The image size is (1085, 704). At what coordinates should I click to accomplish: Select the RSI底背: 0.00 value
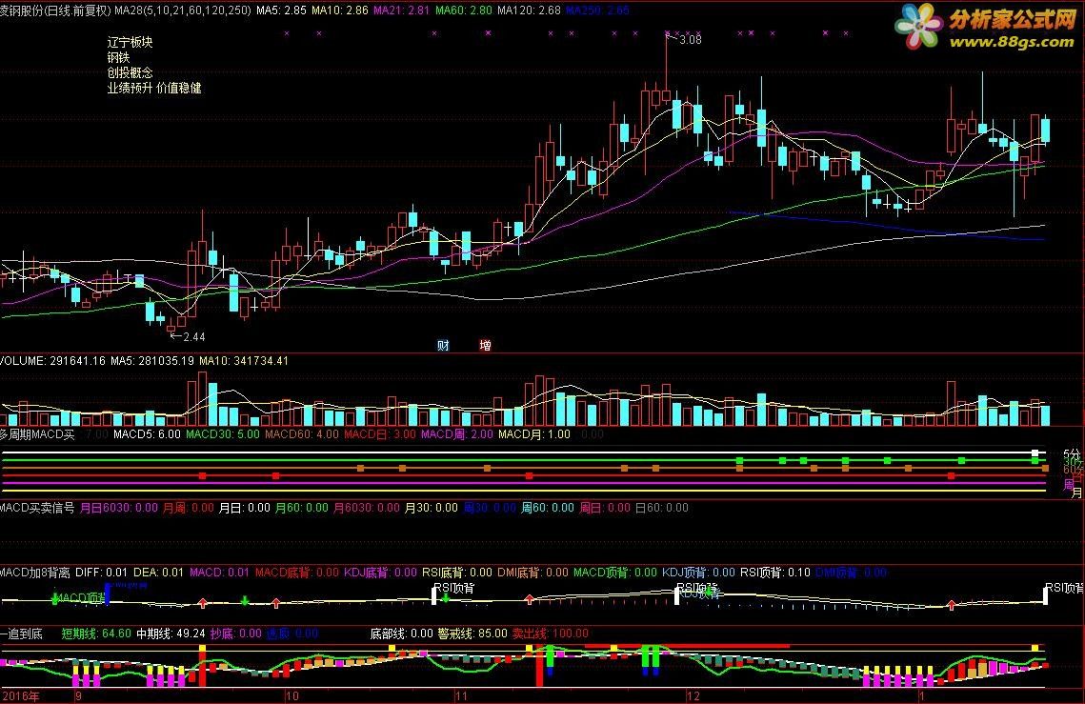point(457,573)
